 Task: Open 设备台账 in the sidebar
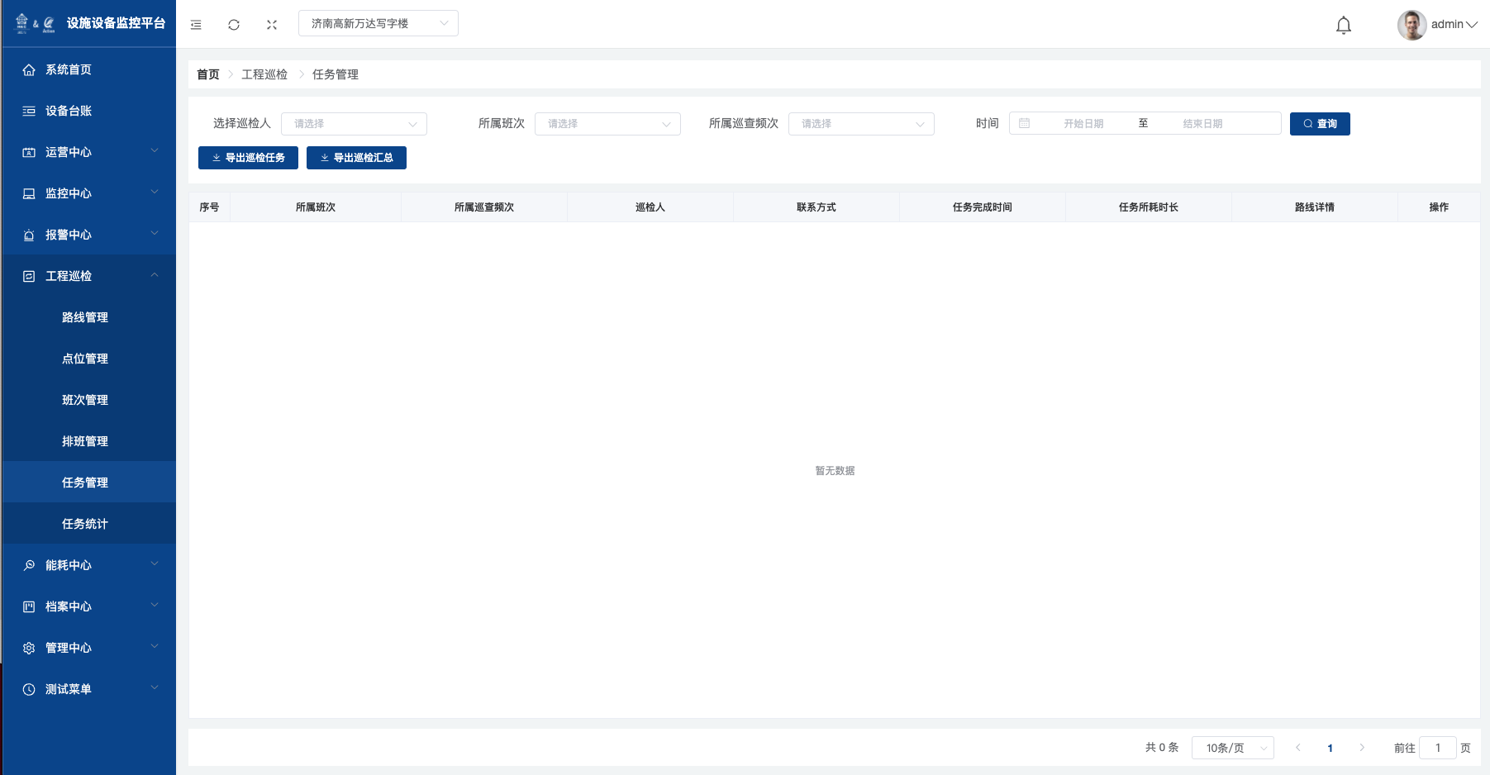69,111
